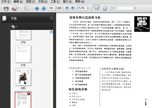The image size is (152, 108).
Task: Open the pages panel gear options menu
Action: pos(14,26)
